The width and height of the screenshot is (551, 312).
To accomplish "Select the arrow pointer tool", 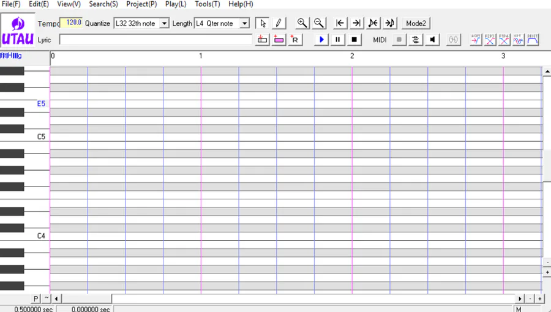I will click(x=263, y=23).
